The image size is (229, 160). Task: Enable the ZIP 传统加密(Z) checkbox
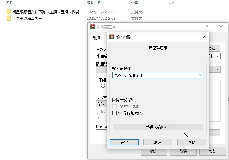[114, 113]
